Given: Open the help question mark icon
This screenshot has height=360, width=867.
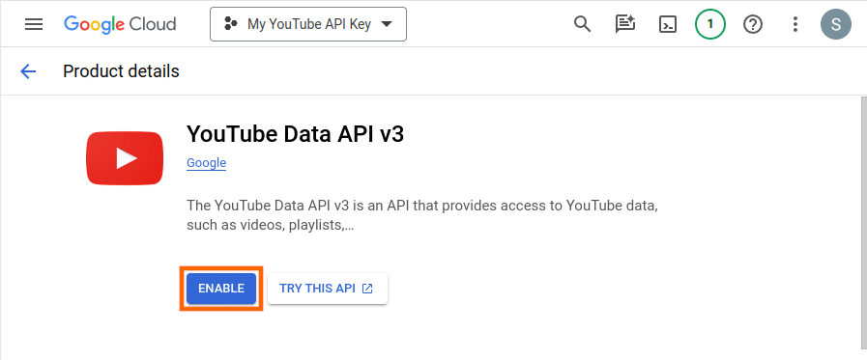Looking at the screenshot, I should (753, 24).
